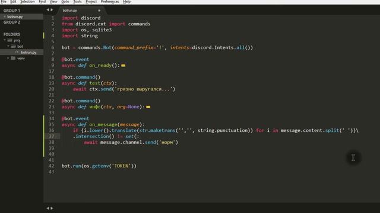Open the View menu
This screenshot has width=380, height=213.
pyautogui.click(x=53, y=2)
